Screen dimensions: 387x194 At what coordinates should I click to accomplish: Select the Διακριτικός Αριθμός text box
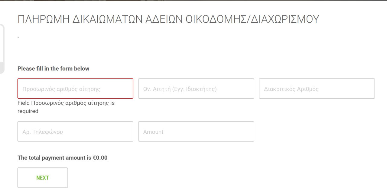(x=317, y=89)
